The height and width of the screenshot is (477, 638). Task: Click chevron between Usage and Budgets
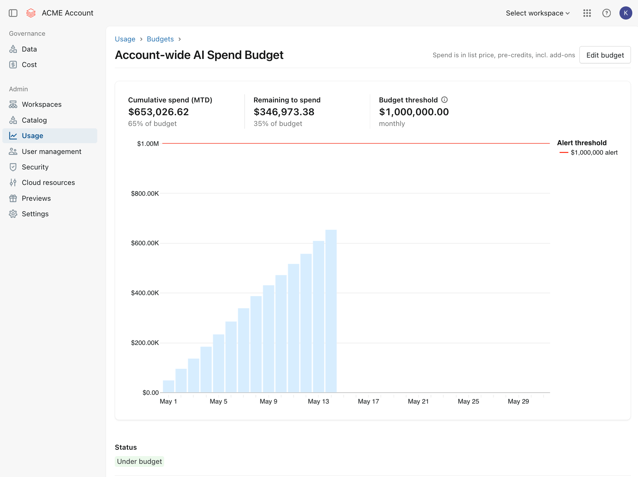coord(141,39)
